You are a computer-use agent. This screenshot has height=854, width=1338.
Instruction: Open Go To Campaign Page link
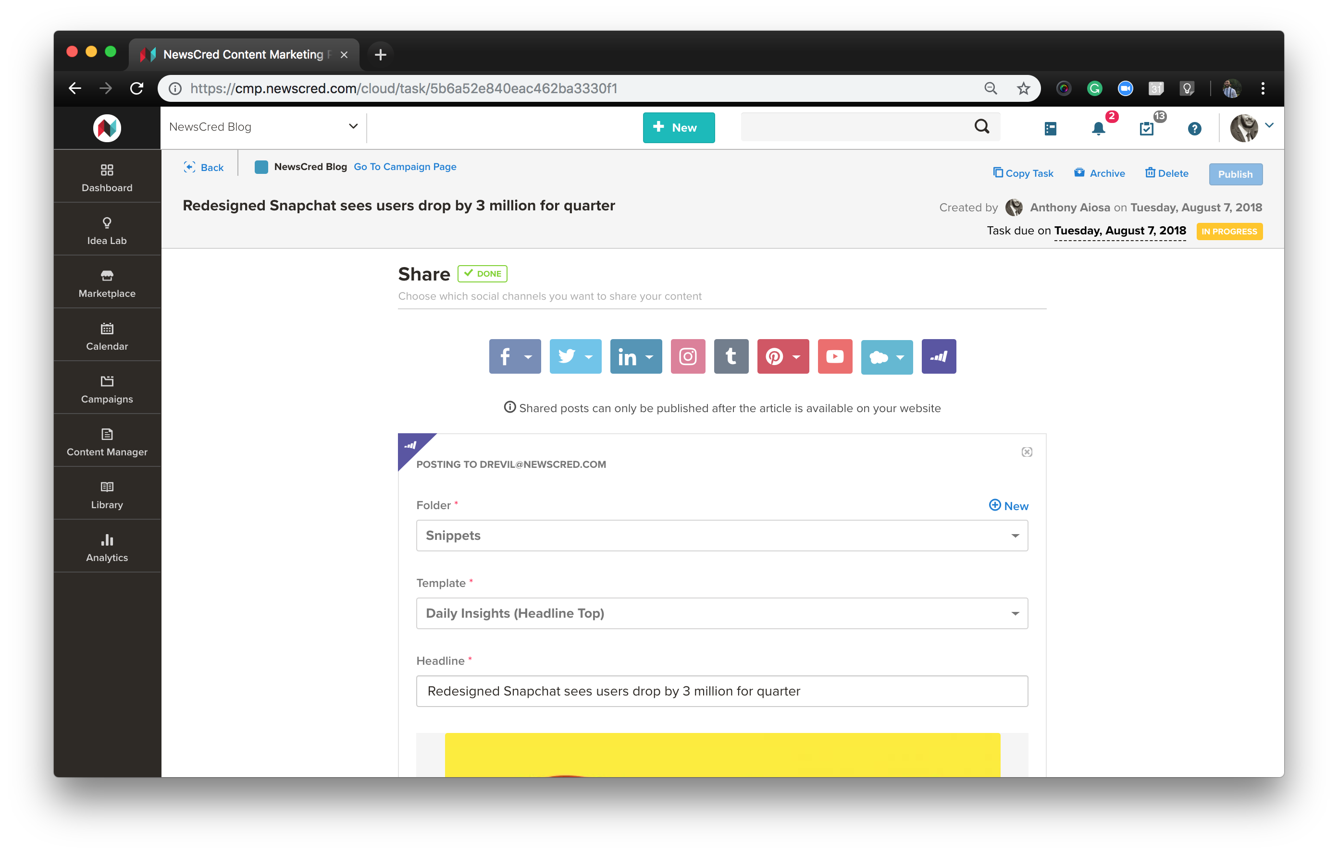[x=405, y=167]
